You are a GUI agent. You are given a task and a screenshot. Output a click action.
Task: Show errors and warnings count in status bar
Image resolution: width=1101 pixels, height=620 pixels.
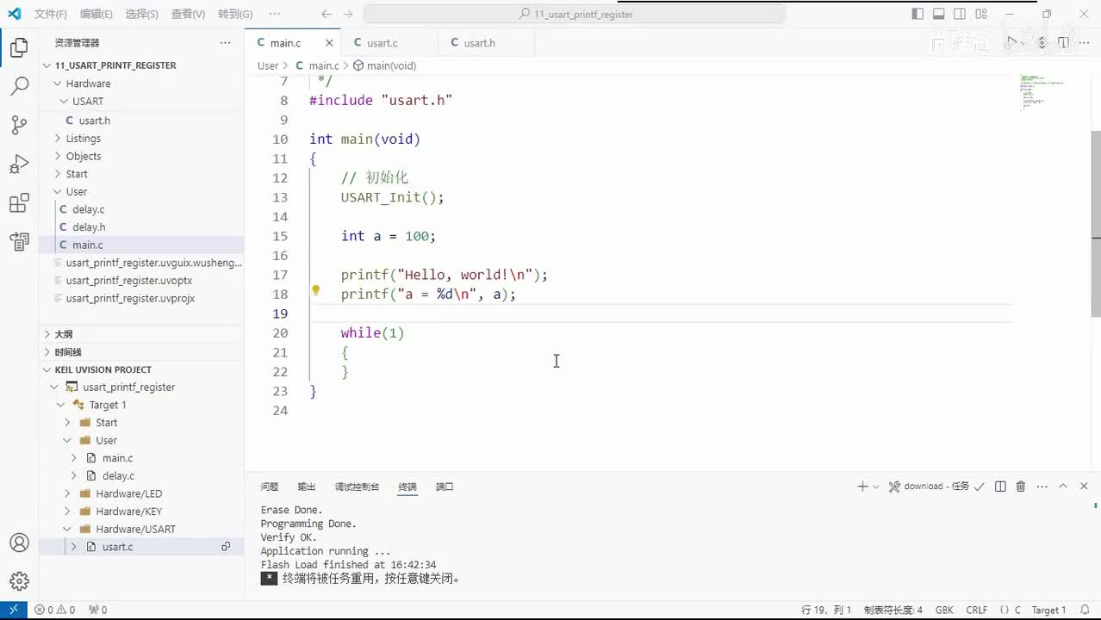coord(54,610)
